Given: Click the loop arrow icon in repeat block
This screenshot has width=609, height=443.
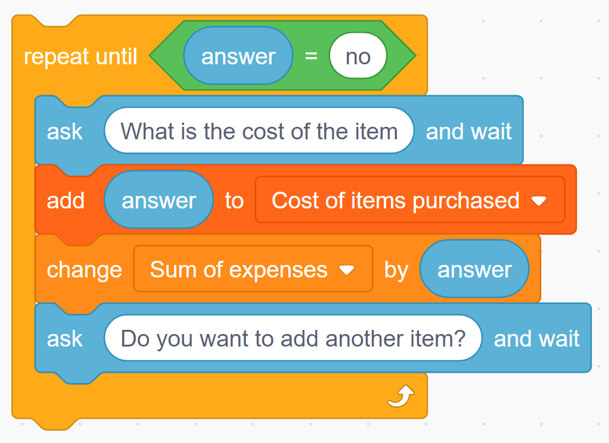Looking at the screenshot, I should click(400, 396).
